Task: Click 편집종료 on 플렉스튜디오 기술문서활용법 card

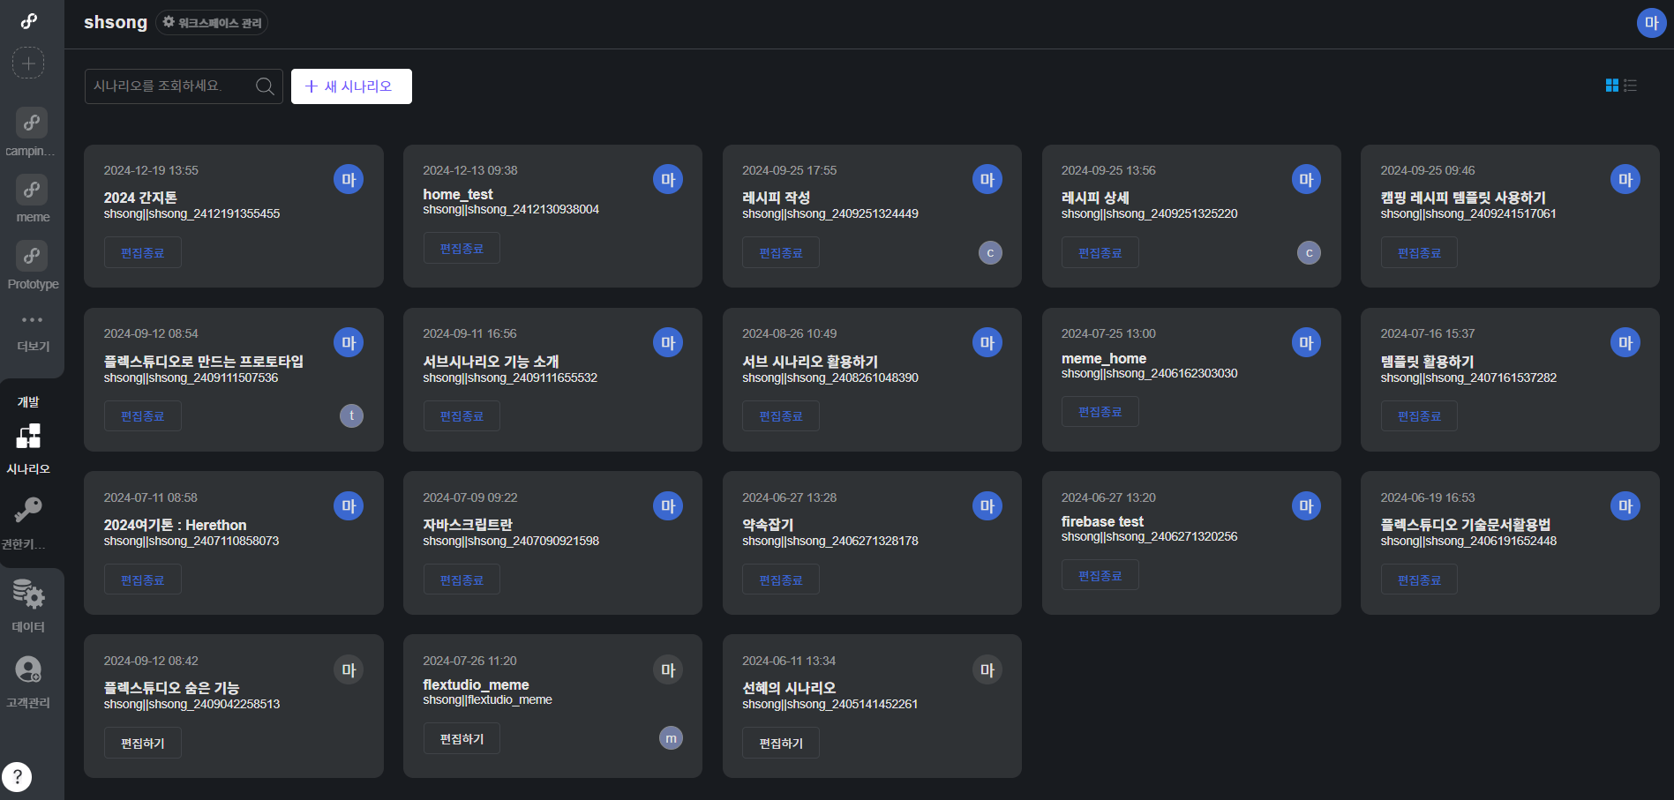Action: click(1419, 580)
